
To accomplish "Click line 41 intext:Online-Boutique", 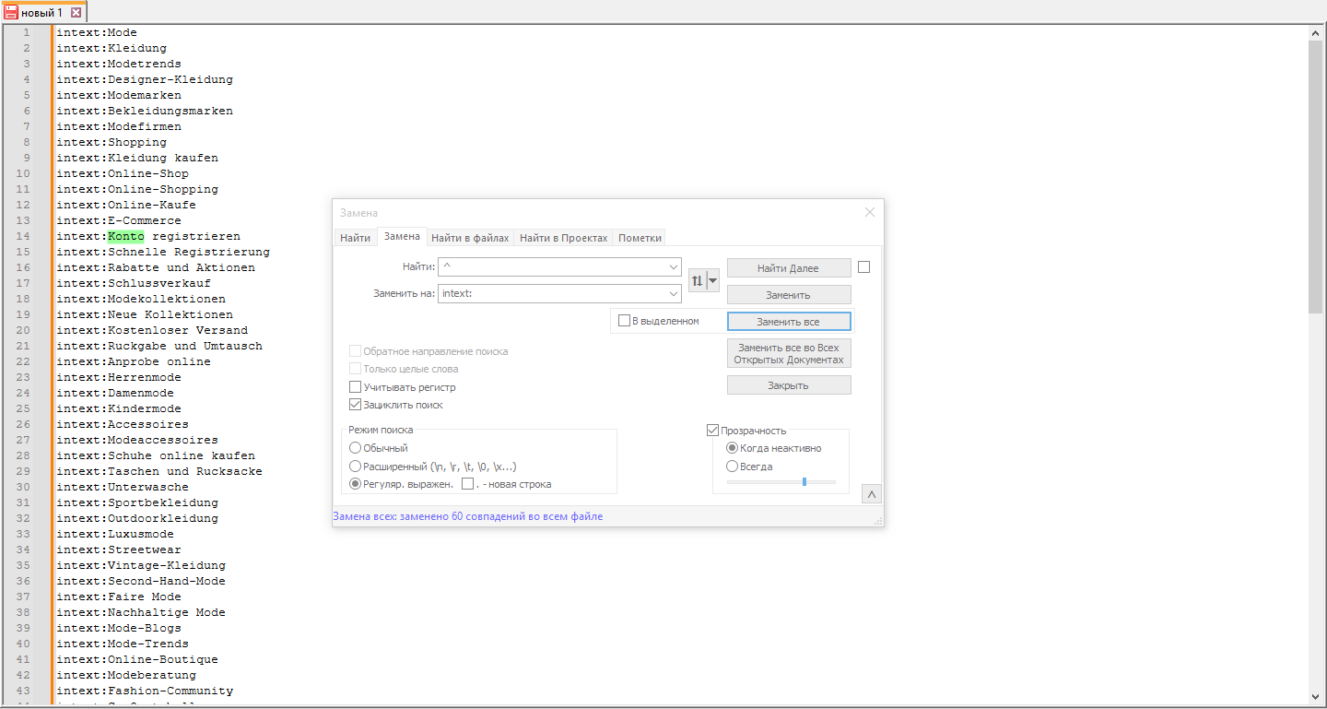I will point(137,659).
